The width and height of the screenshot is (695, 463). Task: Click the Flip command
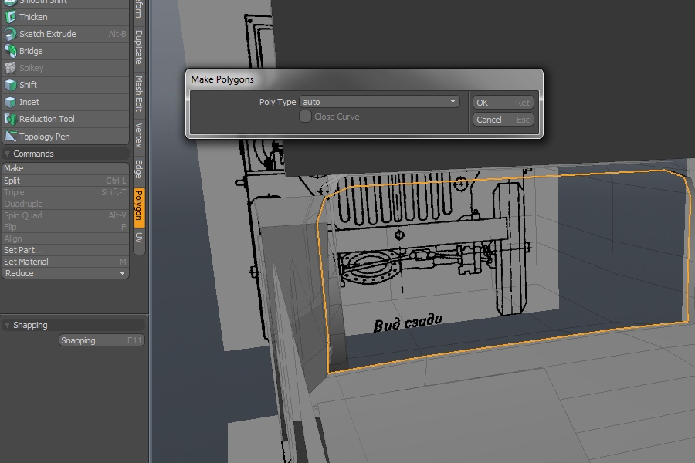pos(65,227)
